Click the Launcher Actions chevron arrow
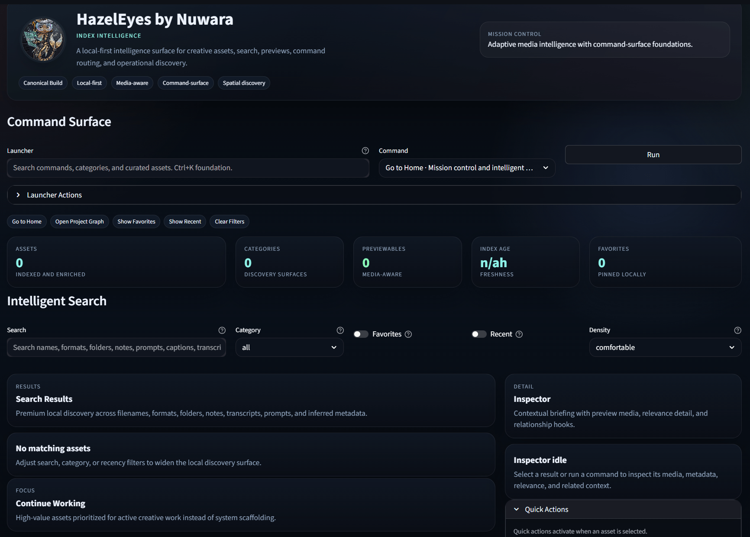This screenshot has height=537, width=750. (x=18, y=195)
